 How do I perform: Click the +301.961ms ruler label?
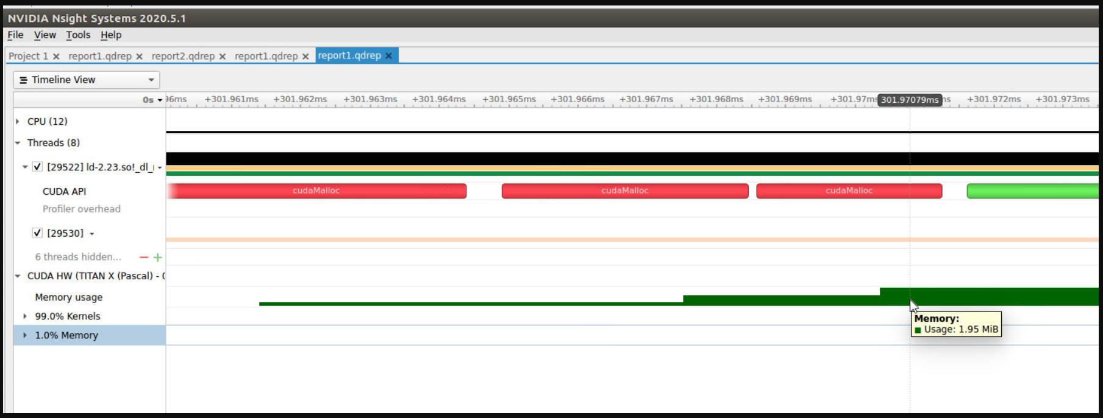tap(232, 99)
